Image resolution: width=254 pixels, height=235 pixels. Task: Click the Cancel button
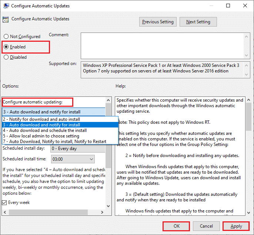click(206, 226)
